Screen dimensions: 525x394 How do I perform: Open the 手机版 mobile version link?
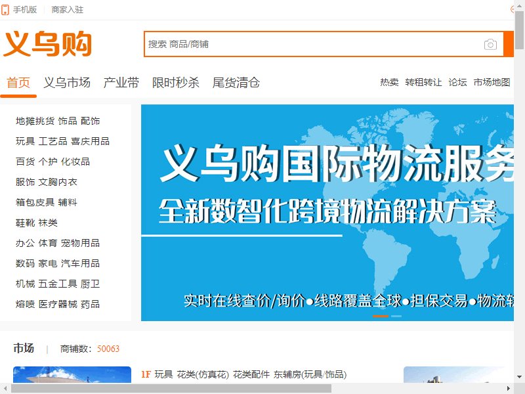(25, 10)
